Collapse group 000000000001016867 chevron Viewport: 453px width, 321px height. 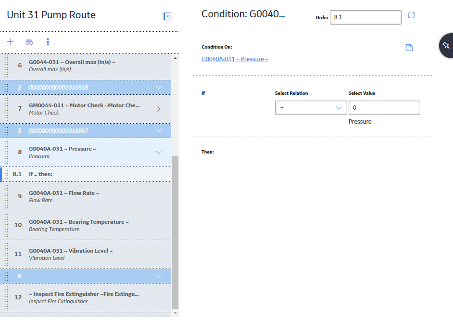(159, 131)
